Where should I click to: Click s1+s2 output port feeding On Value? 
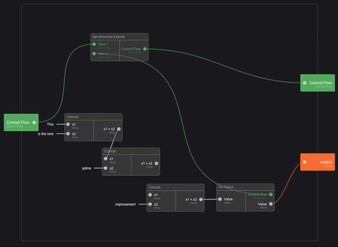click(201, 199)
